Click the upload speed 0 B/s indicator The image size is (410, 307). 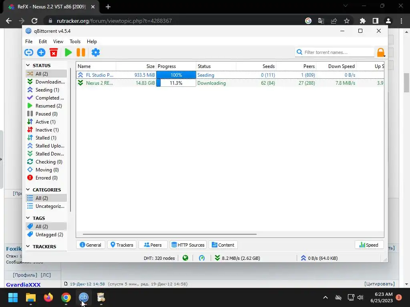[319, 258]
